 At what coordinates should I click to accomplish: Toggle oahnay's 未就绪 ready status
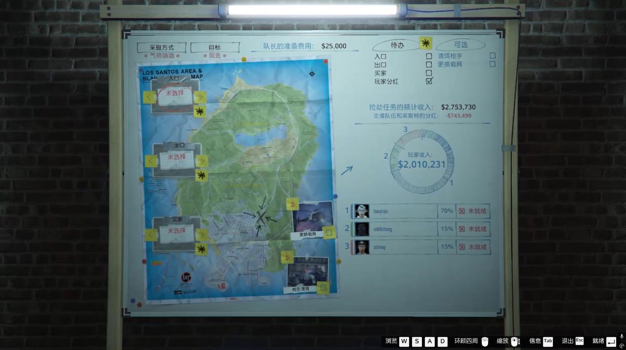click(473, 247)
